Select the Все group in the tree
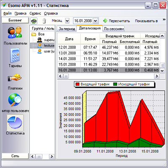This screenshot has width=168, height=168. click(x=41, y=34)
